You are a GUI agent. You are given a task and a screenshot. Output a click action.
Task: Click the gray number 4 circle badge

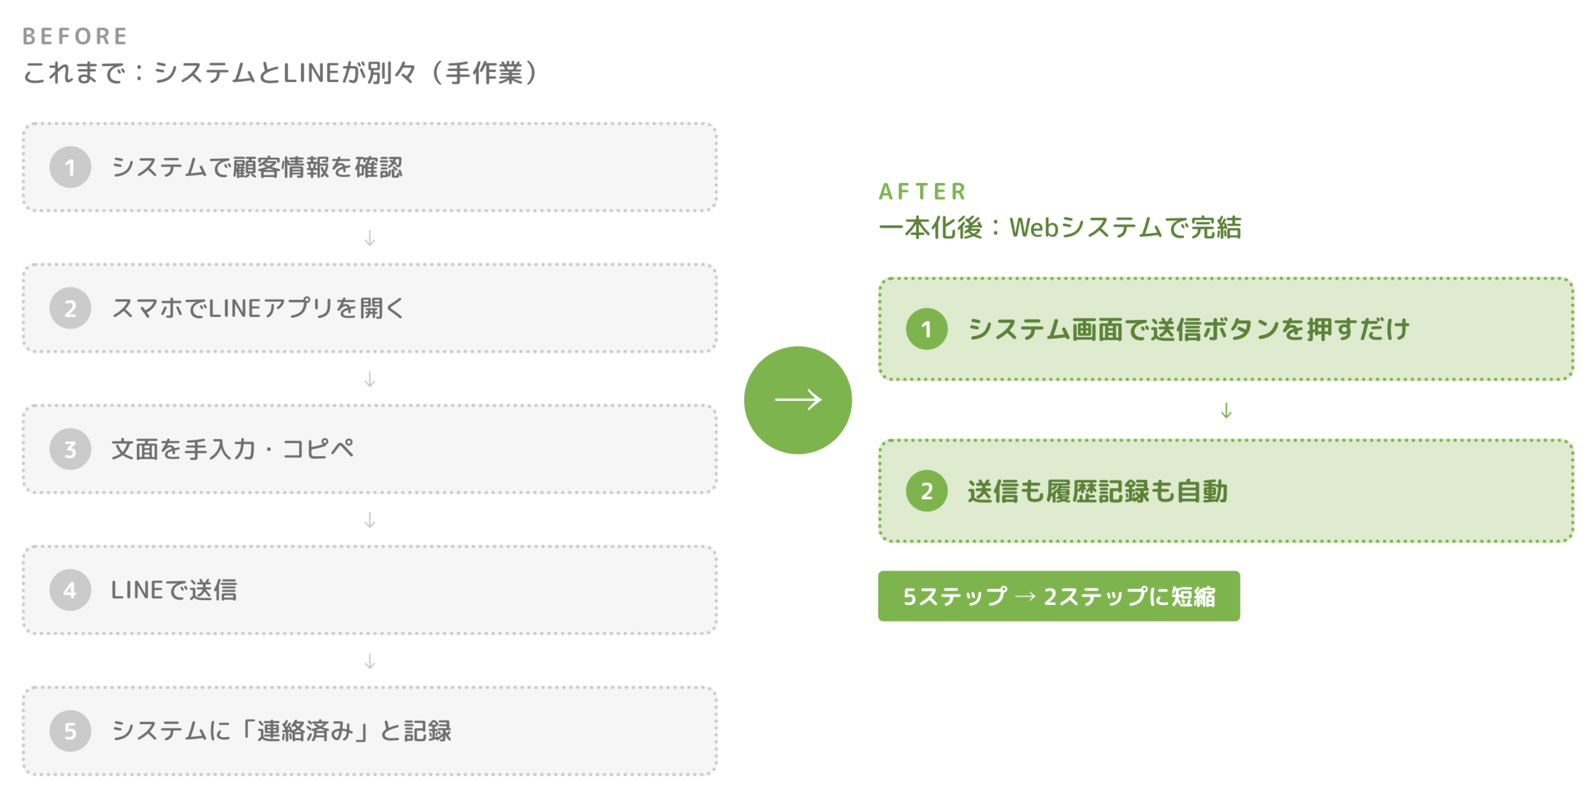click(70, 590)
